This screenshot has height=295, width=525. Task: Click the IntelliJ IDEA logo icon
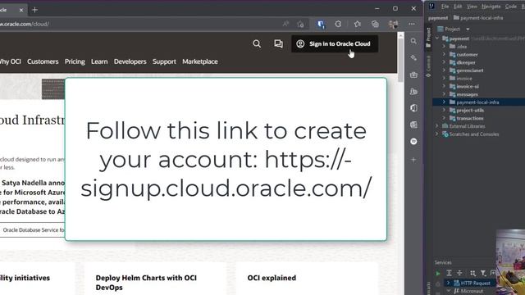[x=432, y=6]
